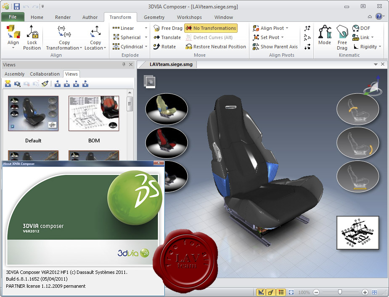Screen dimensions: 389x297
Task: Click the zoom out minus button
Action: (x=316, y=292)
